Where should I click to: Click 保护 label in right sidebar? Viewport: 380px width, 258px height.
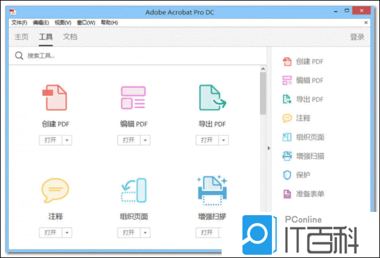(303, 175)
